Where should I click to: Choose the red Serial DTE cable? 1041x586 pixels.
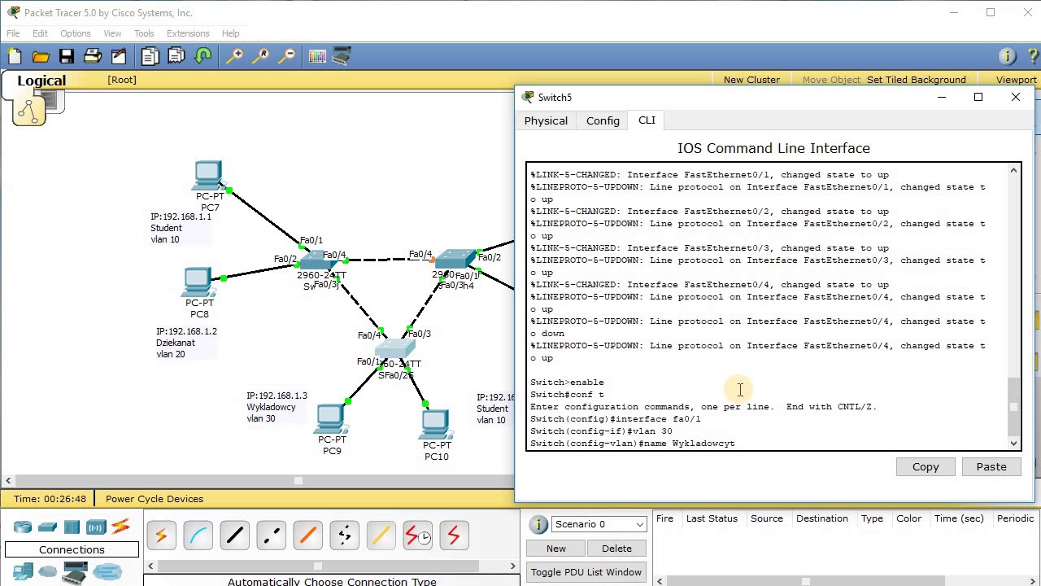(x=454, y=536)
